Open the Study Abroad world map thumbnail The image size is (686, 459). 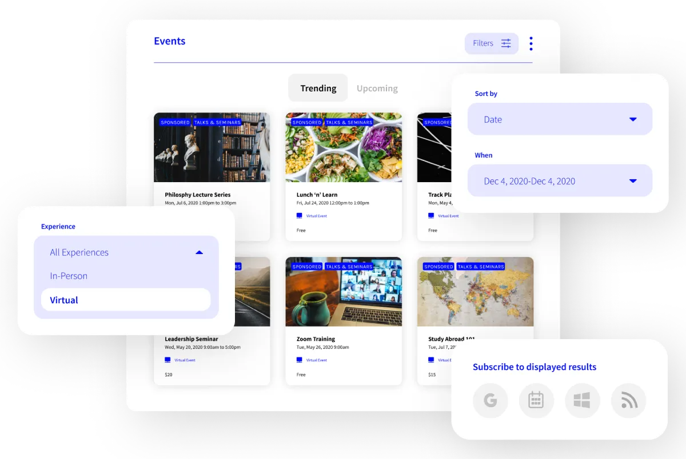coord(475,292)
